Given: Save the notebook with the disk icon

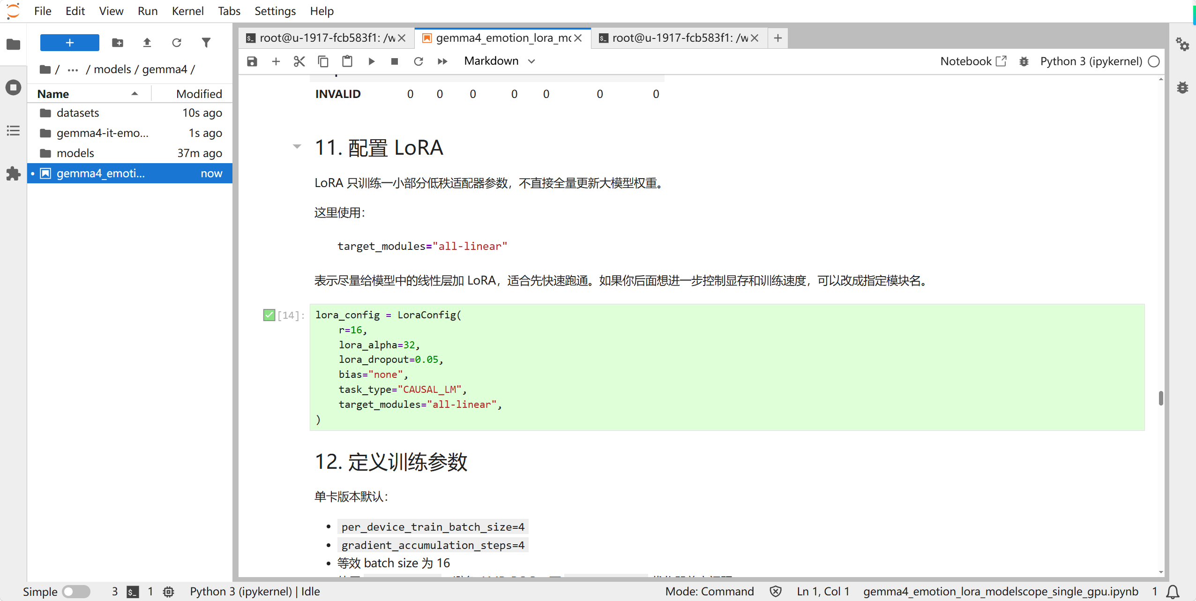Looking at the screenshot, I should tap(252, 61).
